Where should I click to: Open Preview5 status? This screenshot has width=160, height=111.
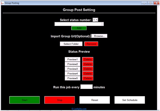72,78
